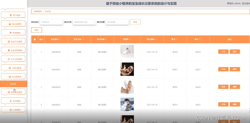
Task: Click the 事记标题7 cell
Action: tap(102, 70)
